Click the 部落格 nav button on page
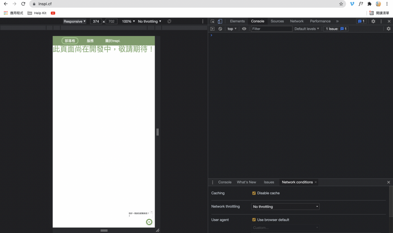The width and height of the screenshot is (393, 233). (70, 41)
